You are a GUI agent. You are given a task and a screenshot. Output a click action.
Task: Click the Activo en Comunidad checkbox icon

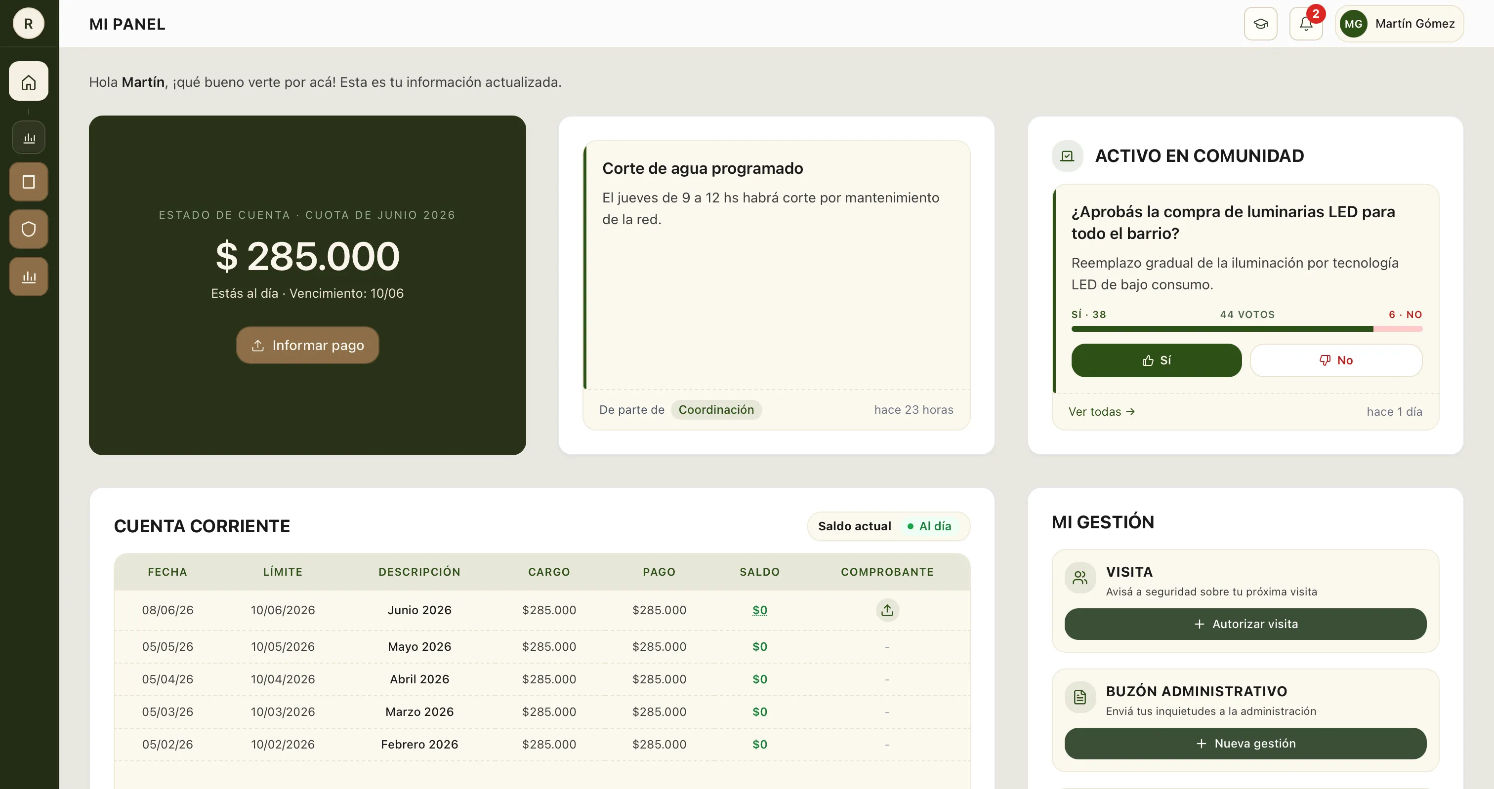click(1067, 156)
